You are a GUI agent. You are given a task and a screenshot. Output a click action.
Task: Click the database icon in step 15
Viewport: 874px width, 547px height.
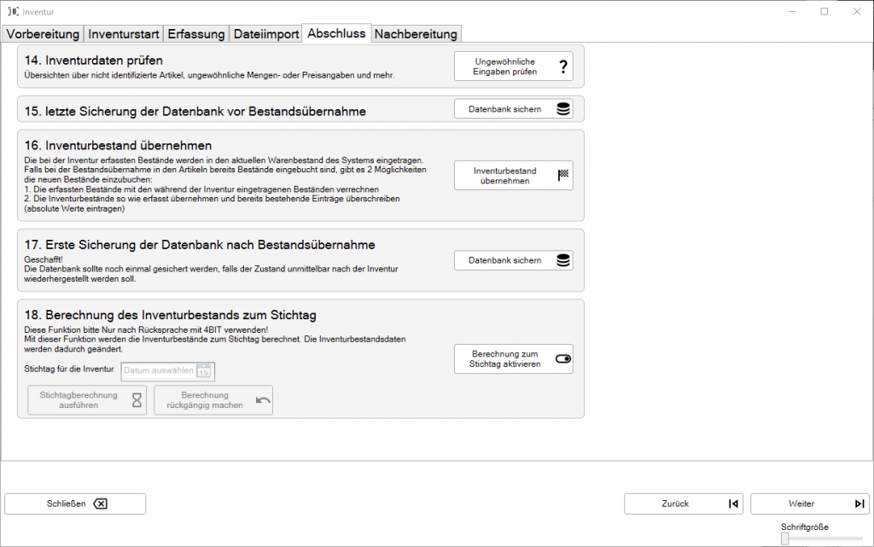coord(563,109)
